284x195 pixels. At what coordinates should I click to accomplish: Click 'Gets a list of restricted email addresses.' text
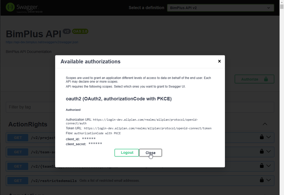pos(109,181)
